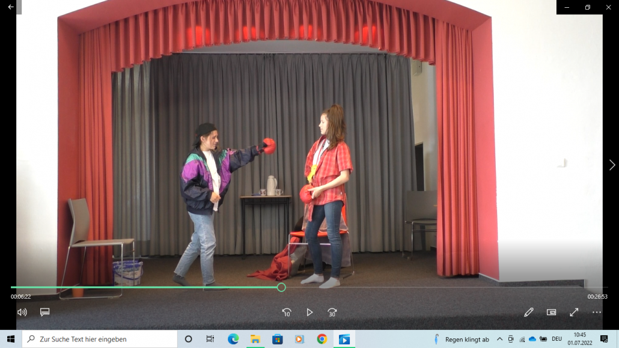
Task: Click the back arrow in top-left
Action: (11, 7)
